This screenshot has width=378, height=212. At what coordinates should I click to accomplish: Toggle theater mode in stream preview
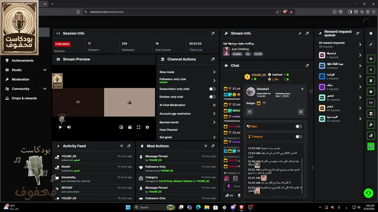tap(130, 127)
